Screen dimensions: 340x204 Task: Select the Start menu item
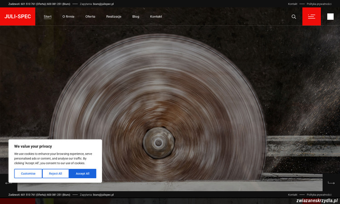click(48, 16)
